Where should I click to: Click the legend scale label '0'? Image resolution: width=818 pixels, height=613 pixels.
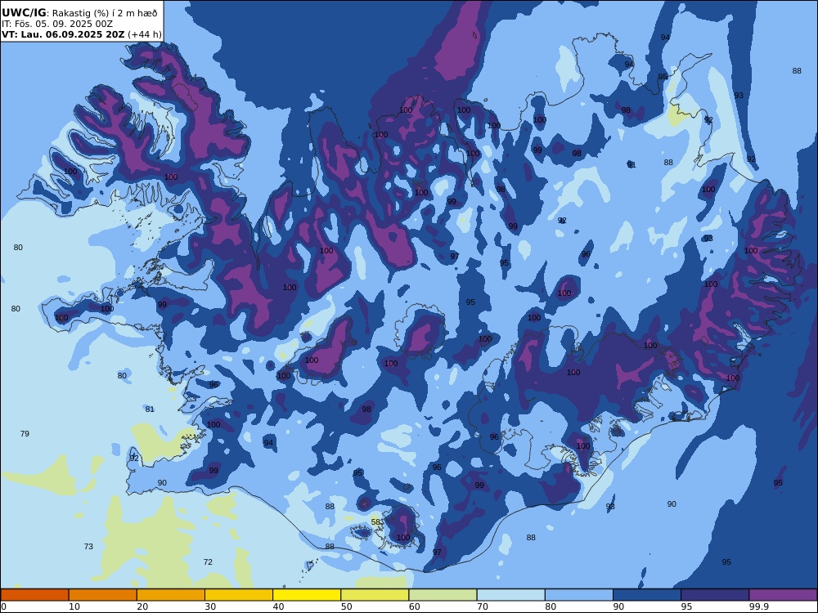pos(3,606)
